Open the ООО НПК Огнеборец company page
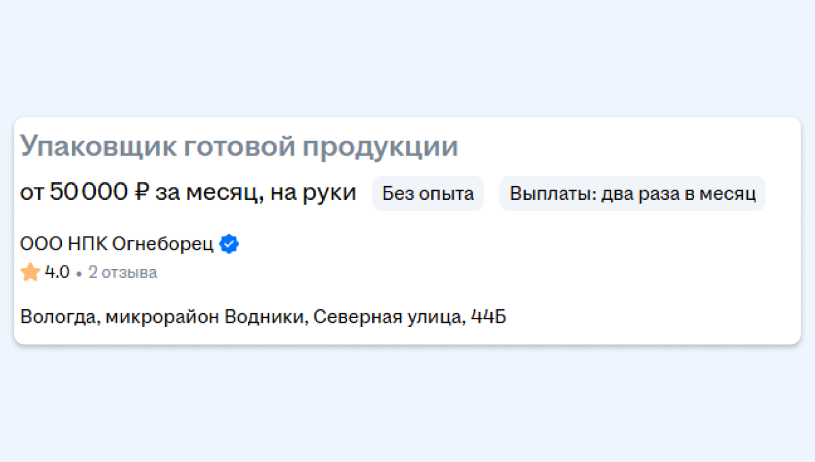This screenshot has width=815, height=462. click(117, 244)
